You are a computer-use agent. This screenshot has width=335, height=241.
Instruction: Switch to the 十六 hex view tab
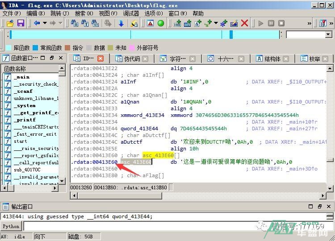(x=226, y=58)
